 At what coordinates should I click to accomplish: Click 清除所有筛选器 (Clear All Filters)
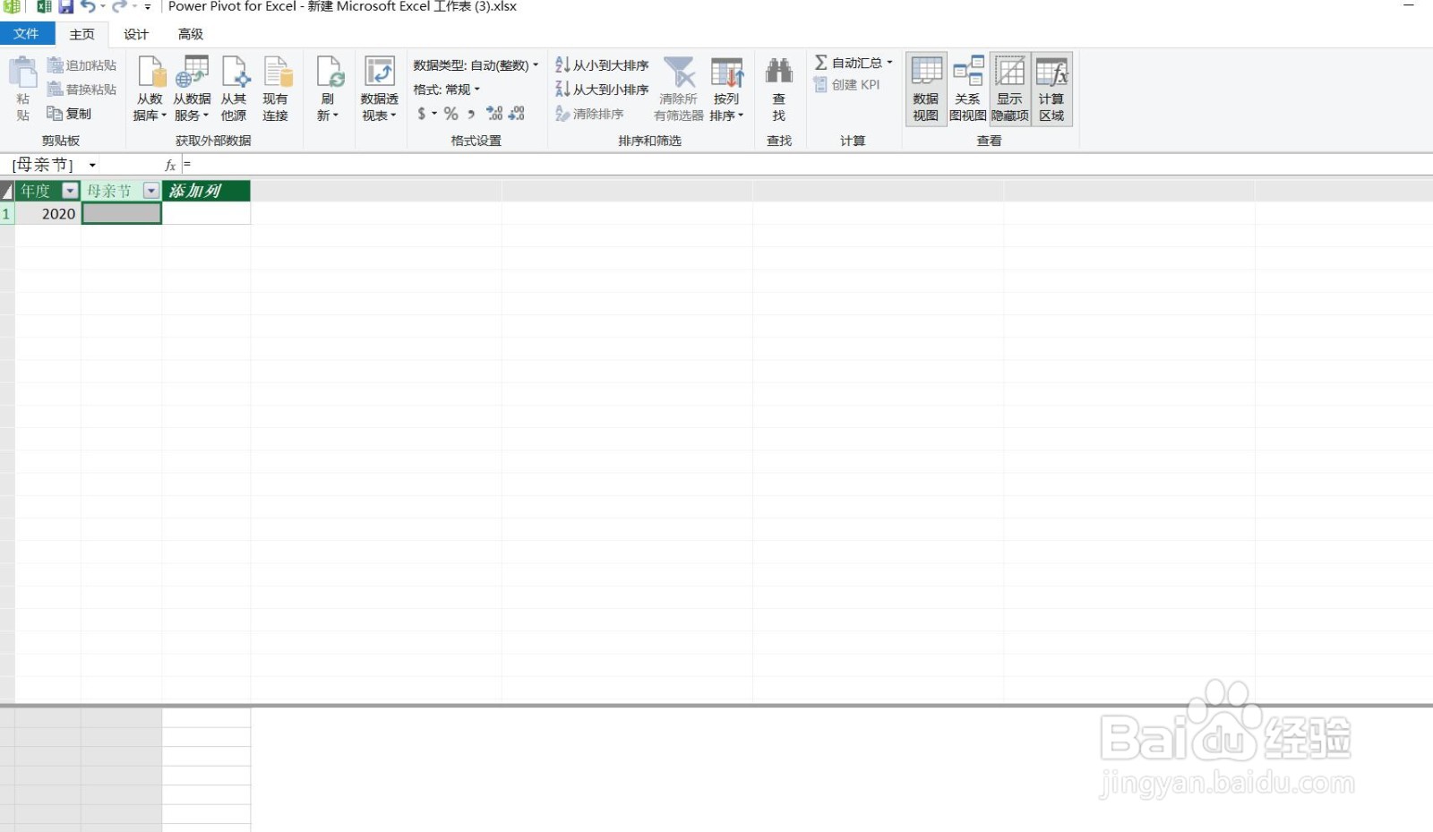pos(679,89)
